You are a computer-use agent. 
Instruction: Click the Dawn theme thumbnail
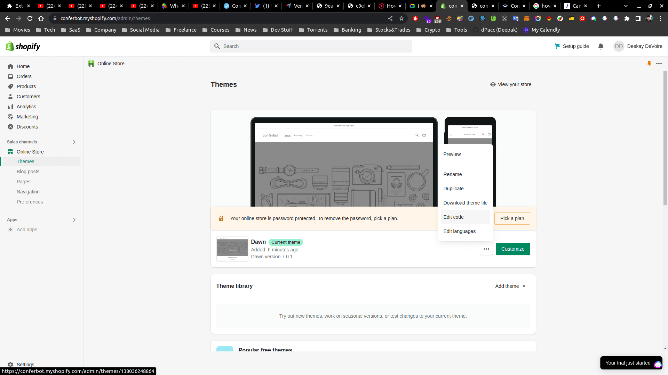tap(232, 249)
